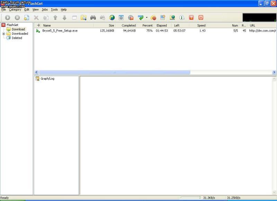Click the green connect arrow toolbar icon
The image size is (277, 201).
click(141, 18)
